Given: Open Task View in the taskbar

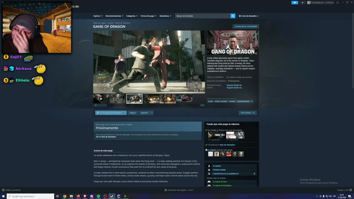Looking at the screenshot, I should point(58,196).
